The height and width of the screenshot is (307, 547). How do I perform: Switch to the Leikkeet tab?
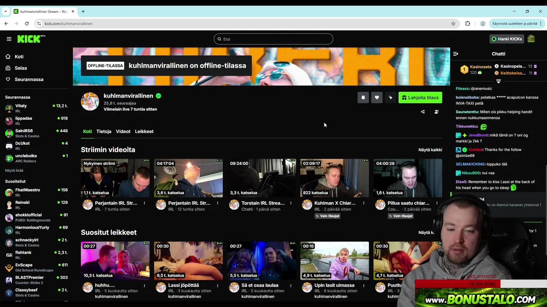(x=144, y=131)
